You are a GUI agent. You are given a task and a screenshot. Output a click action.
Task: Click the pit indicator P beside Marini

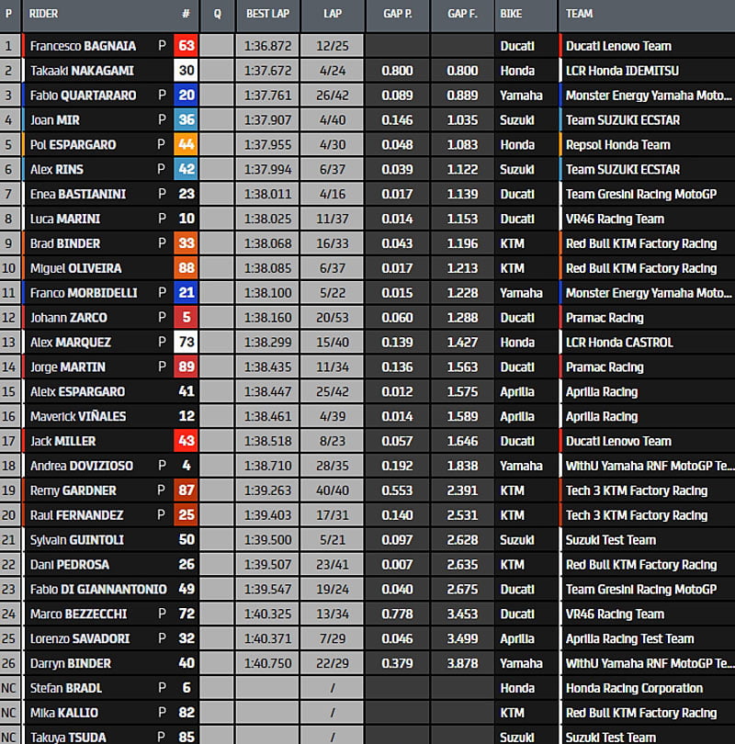[x=162, y=220]
